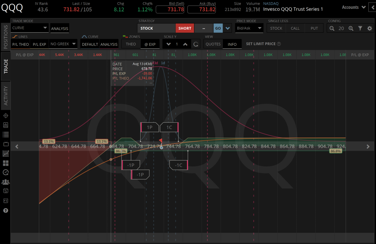The image size is (376, 244).
Task: Add a single STOCK leg
Action: tap(276, 28)
